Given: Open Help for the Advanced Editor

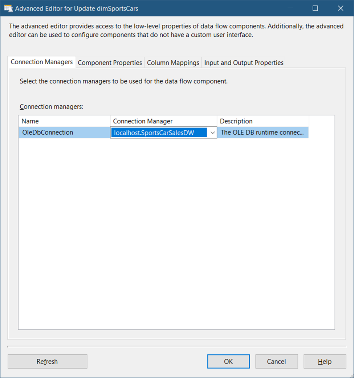Looking at the screenshot, I should coord(325,361).
